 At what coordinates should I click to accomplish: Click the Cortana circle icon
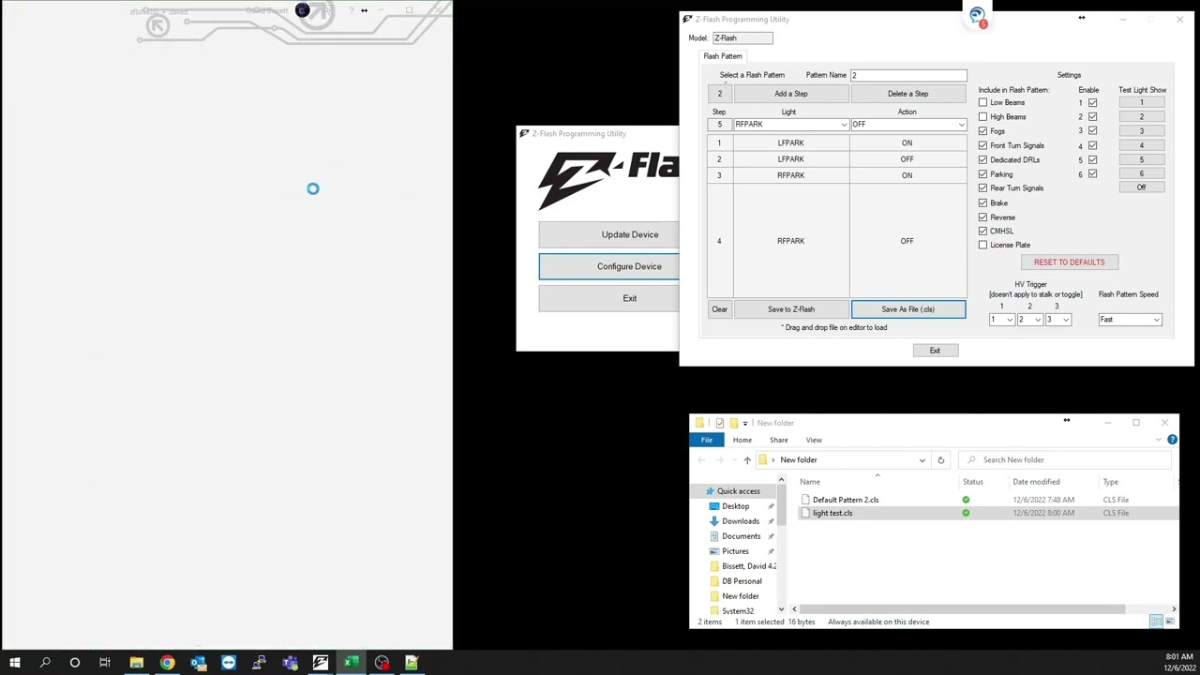75,663
